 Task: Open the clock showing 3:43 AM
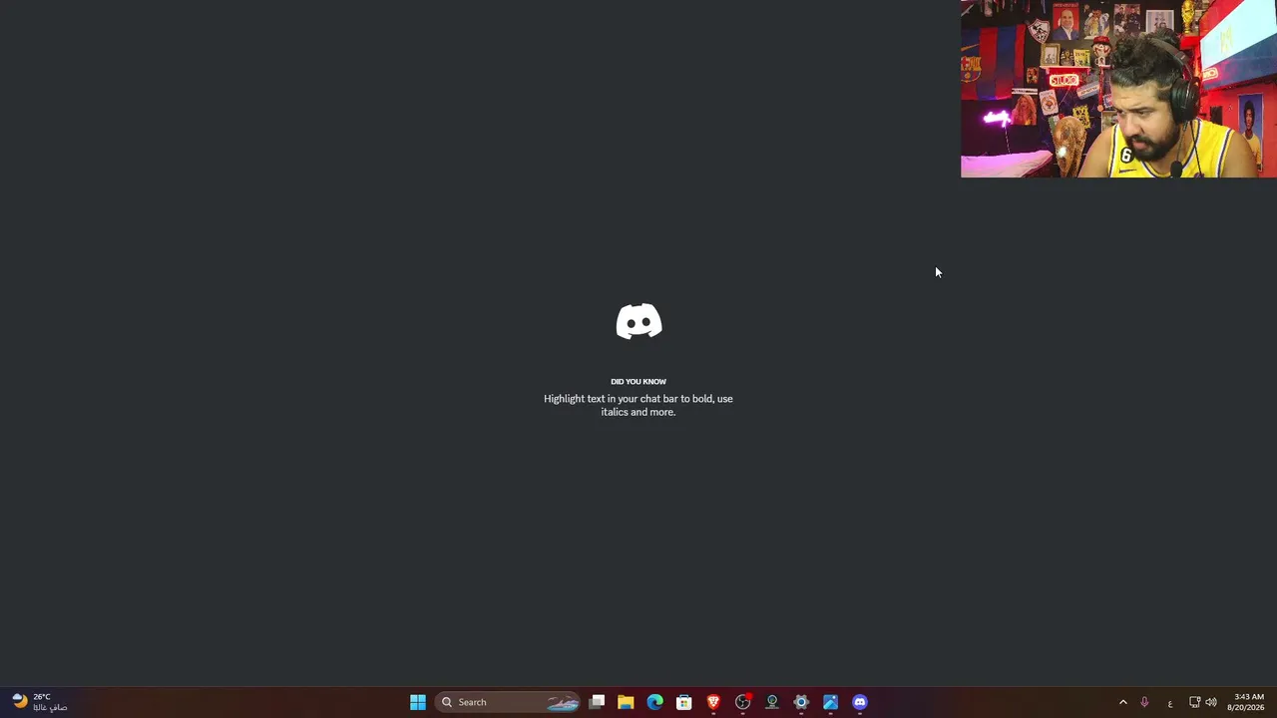pyautogui.click(x=1248, y=702)
